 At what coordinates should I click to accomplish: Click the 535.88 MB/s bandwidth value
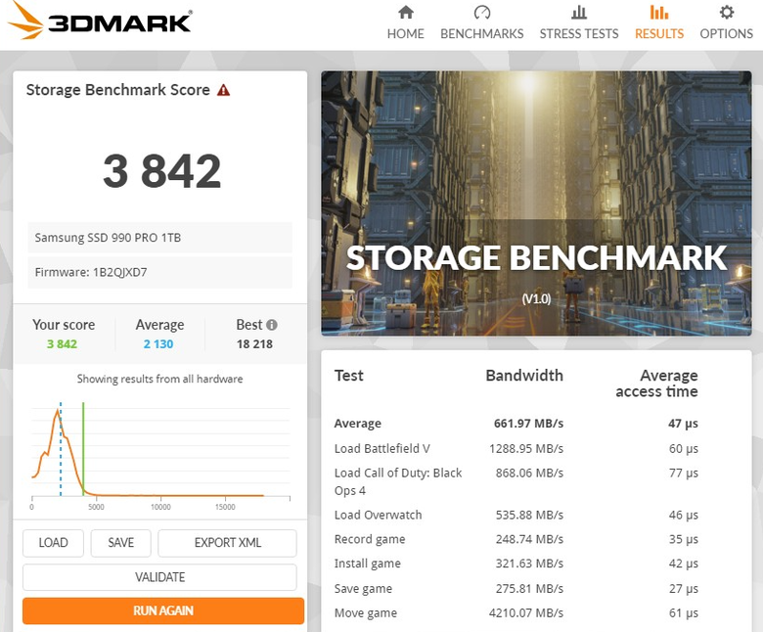click(x=529, y=515)
